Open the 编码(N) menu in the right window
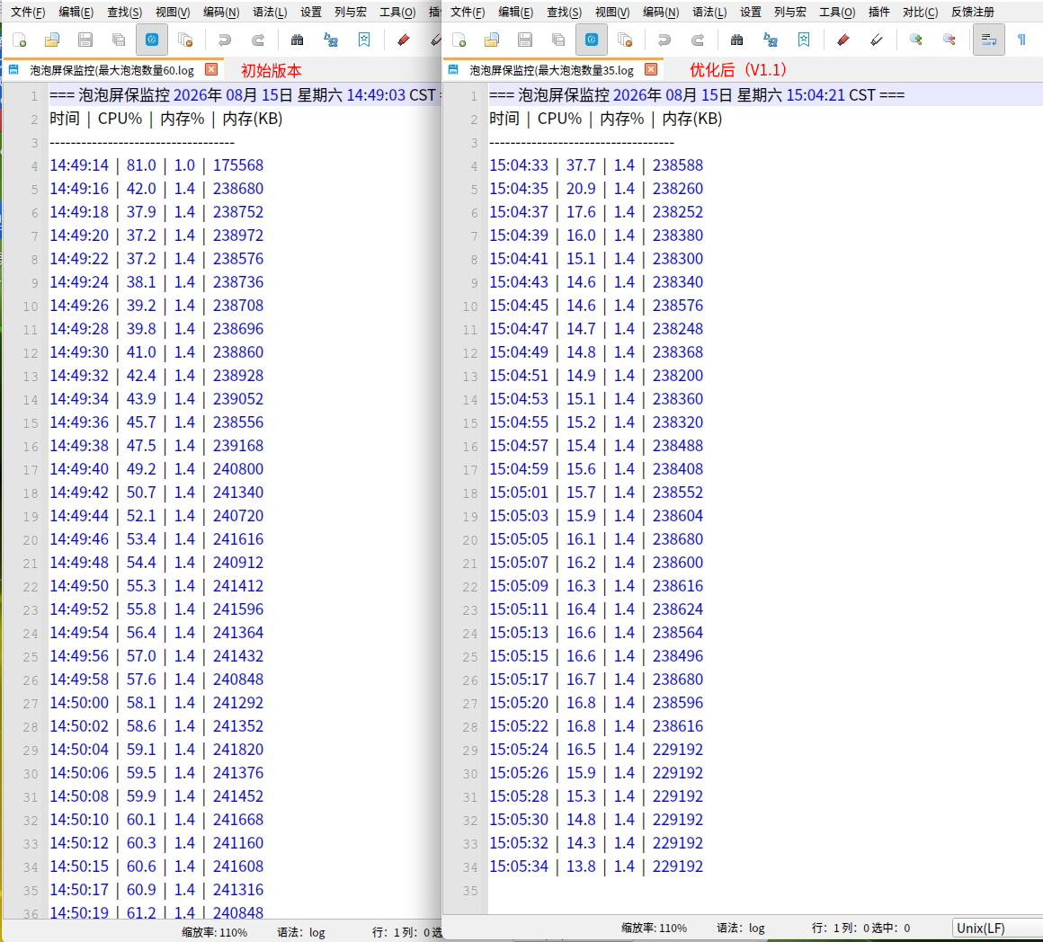 tap(661, 12)
